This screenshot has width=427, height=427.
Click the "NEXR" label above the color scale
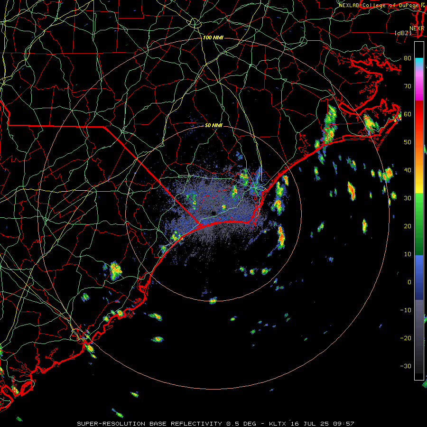tap(417, 28)
